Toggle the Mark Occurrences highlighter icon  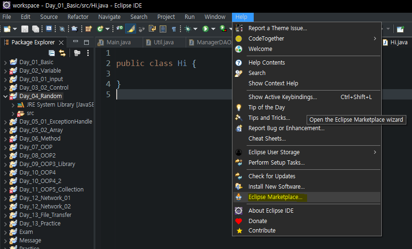click(130, 29)
